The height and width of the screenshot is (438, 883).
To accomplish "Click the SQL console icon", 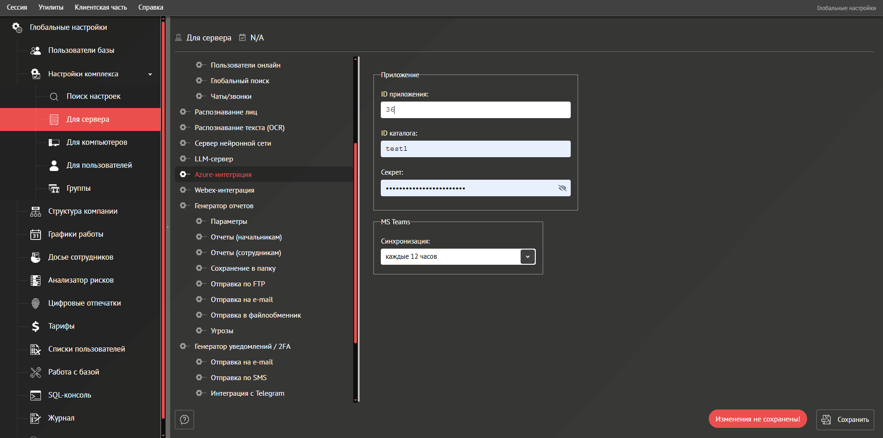I will click(35, 395).
